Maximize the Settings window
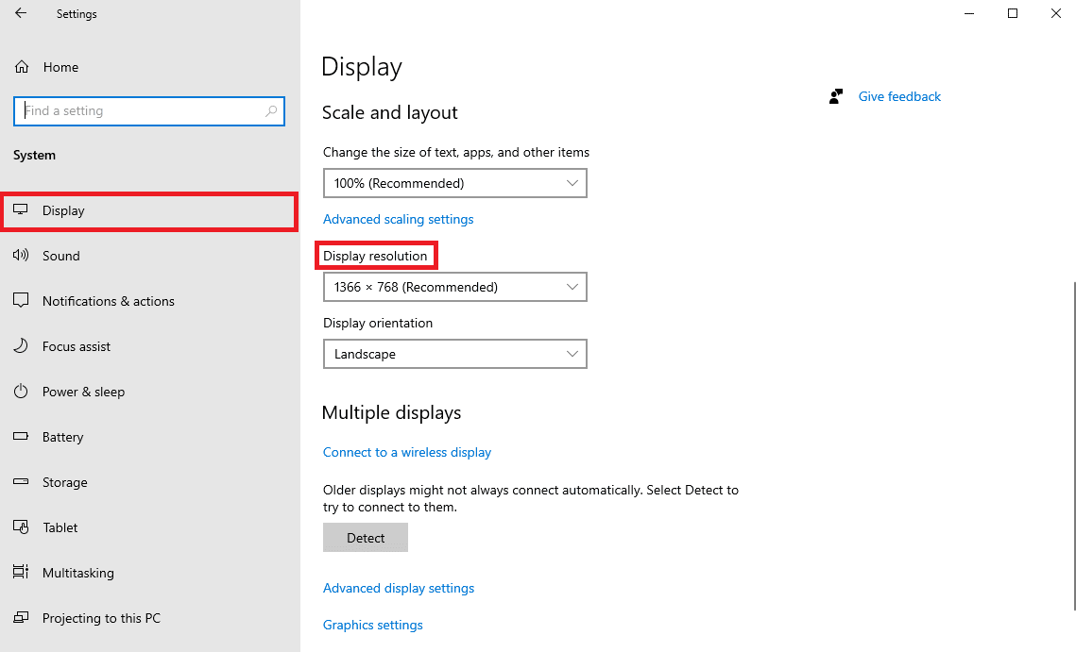The width and height of the screenshot is (1076, 652). pyautogui.click(x=1012, y=13)
